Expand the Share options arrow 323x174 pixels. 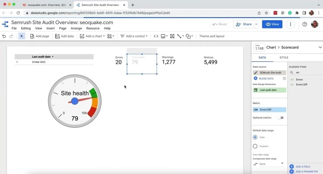click(256, 24)
